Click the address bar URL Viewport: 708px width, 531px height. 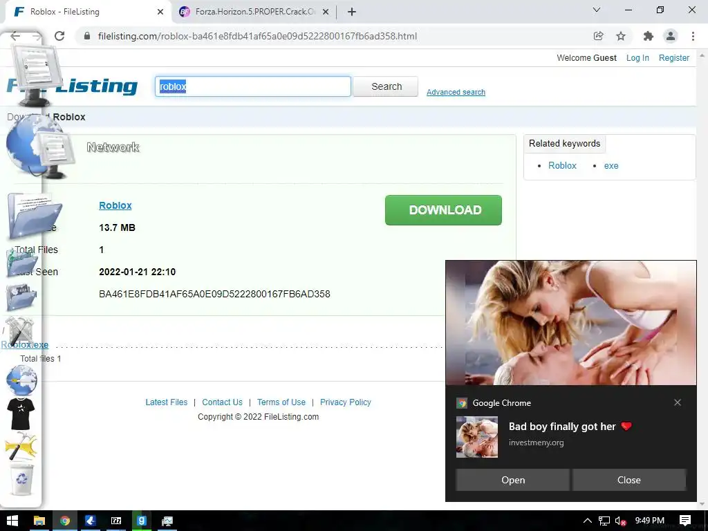[257, 36]
